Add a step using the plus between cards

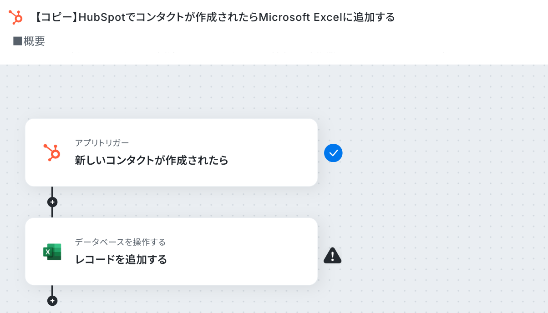click(52, 202)
